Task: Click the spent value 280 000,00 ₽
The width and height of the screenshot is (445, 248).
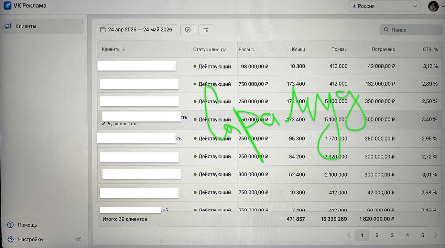Action: coord(380,139)
